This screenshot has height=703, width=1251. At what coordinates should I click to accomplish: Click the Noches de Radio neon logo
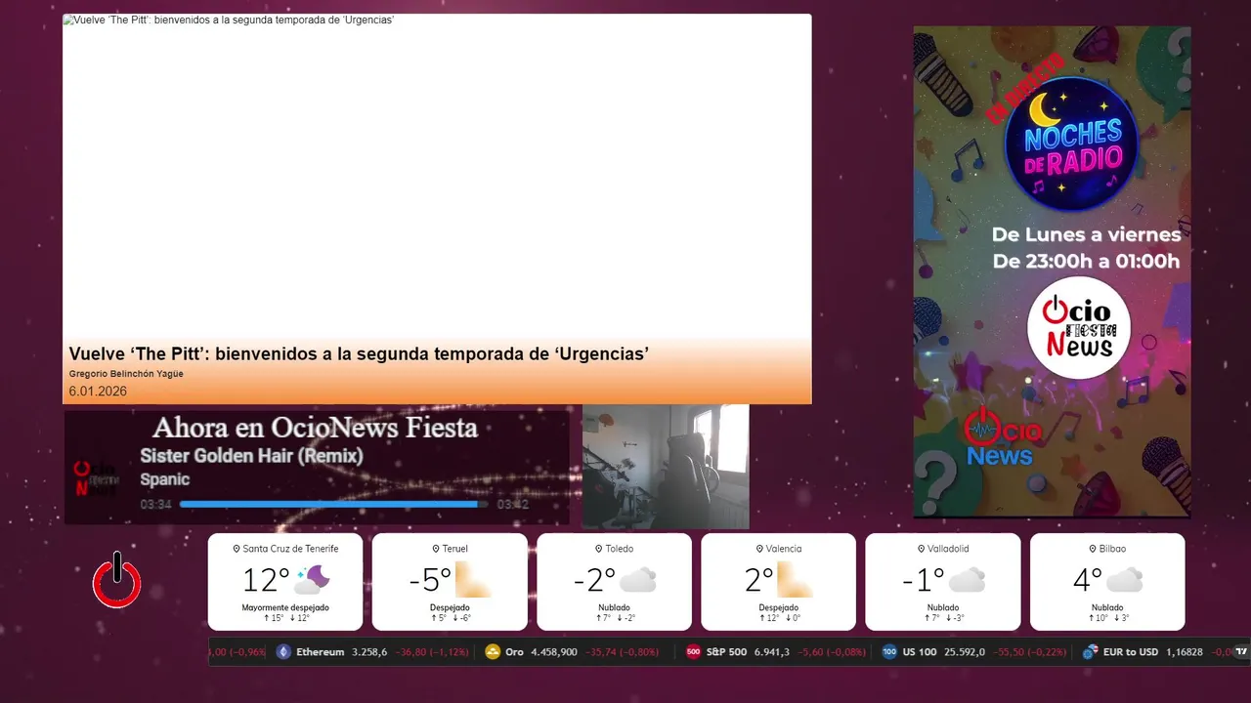tap(1071, 145)
